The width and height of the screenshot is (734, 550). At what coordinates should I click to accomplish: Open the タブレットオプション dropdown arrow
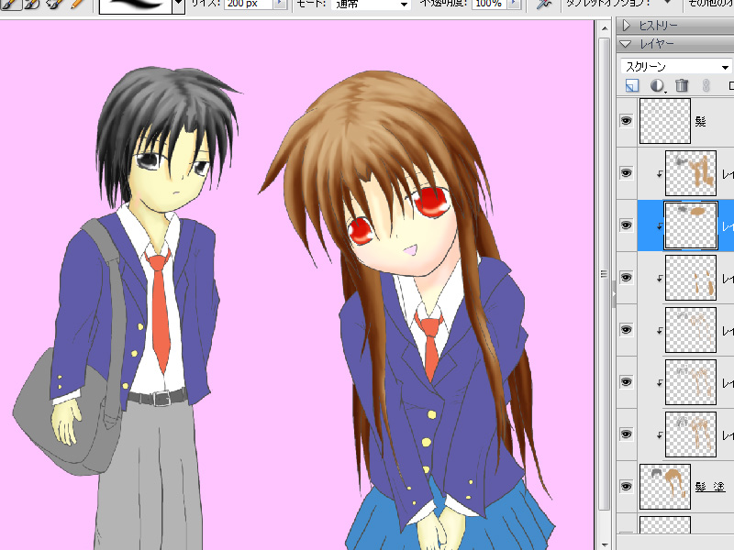pyautogui.click(x=668, y=3)
